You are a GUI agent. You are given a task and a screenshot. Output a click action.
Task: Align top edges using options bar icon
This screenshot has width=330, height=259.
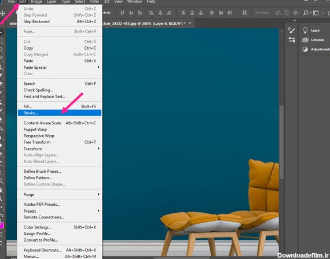pos(123,13)
